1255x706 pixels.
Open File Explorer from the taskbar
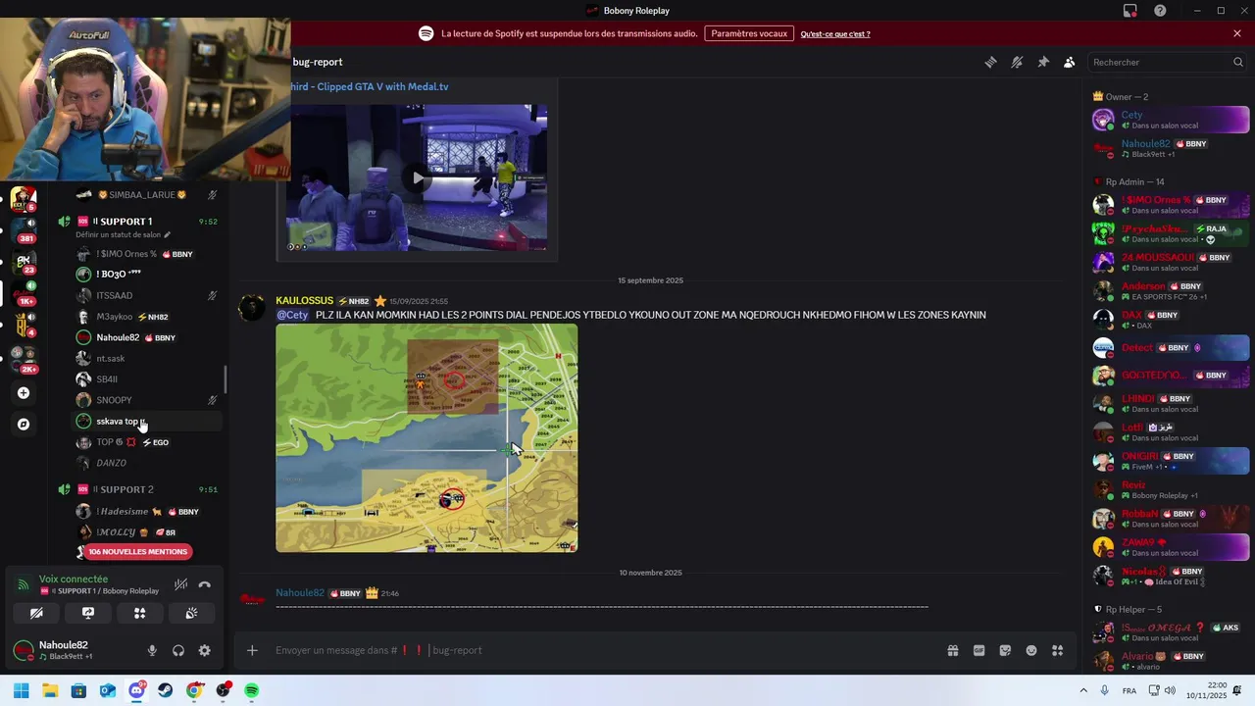coord(50,690)
